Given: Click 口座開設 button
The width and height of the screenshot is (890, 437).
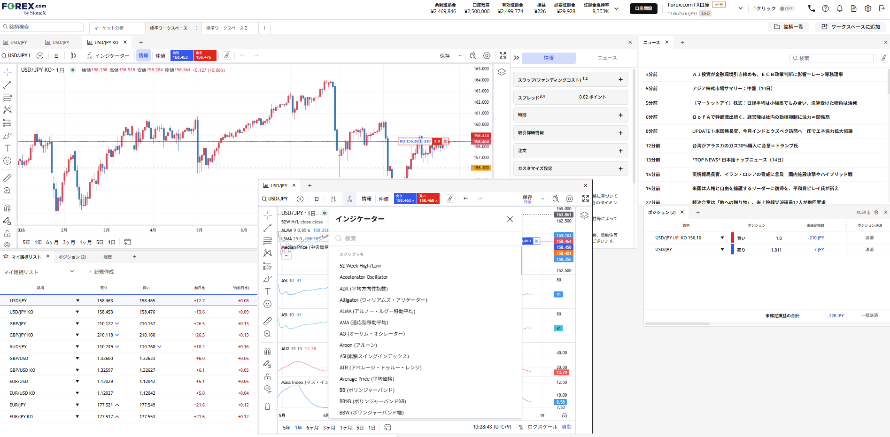Looking at the screenshot, I should coord(643,8).
